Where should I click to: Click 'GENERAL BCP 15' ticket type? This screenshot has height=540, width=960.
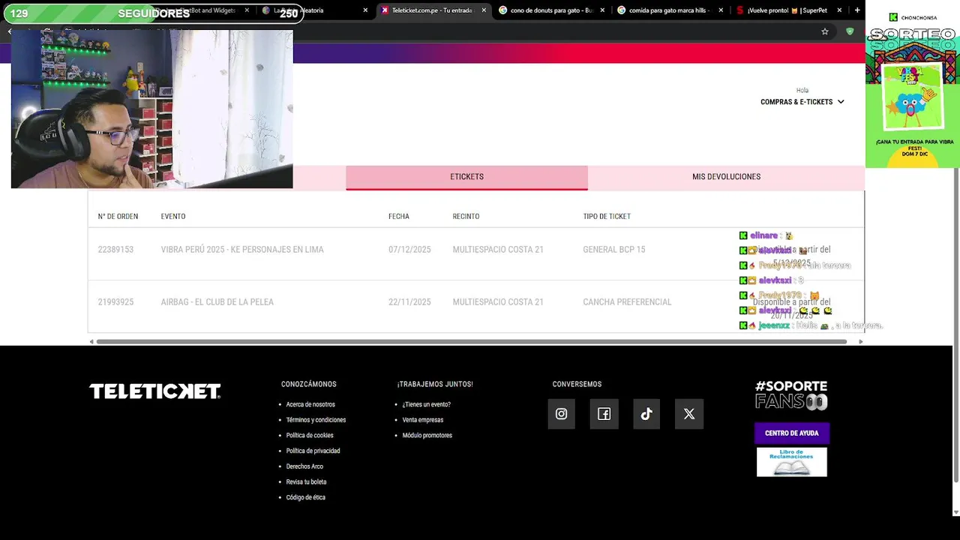point(614,250)
